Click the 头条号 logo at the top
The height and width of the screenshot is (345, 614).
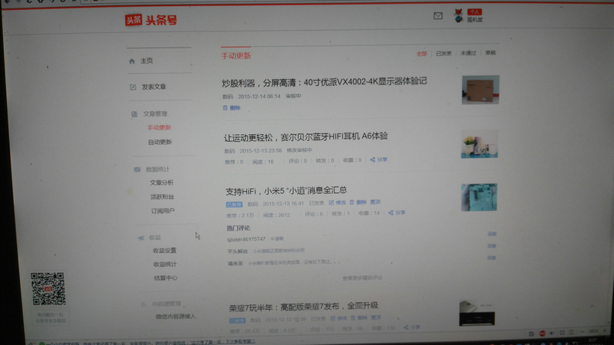tap(150, 20)
